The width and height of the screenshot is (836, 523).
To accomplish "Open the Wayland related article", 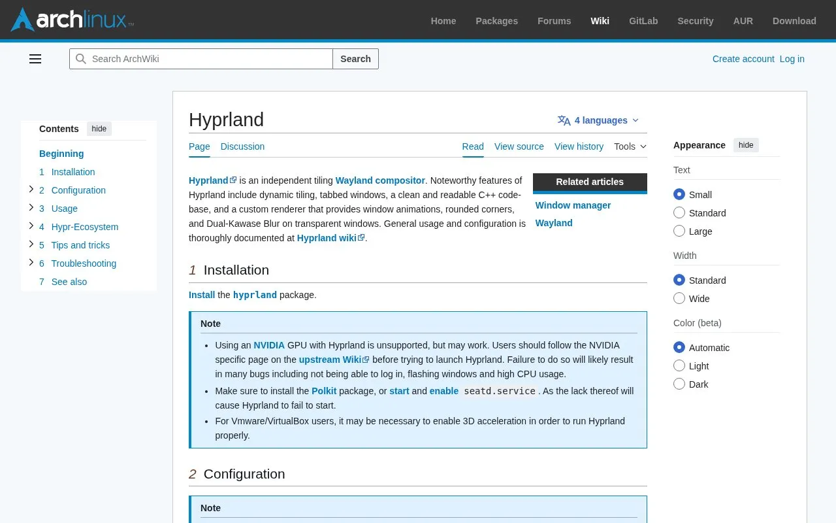I will [x=554, y=223].
